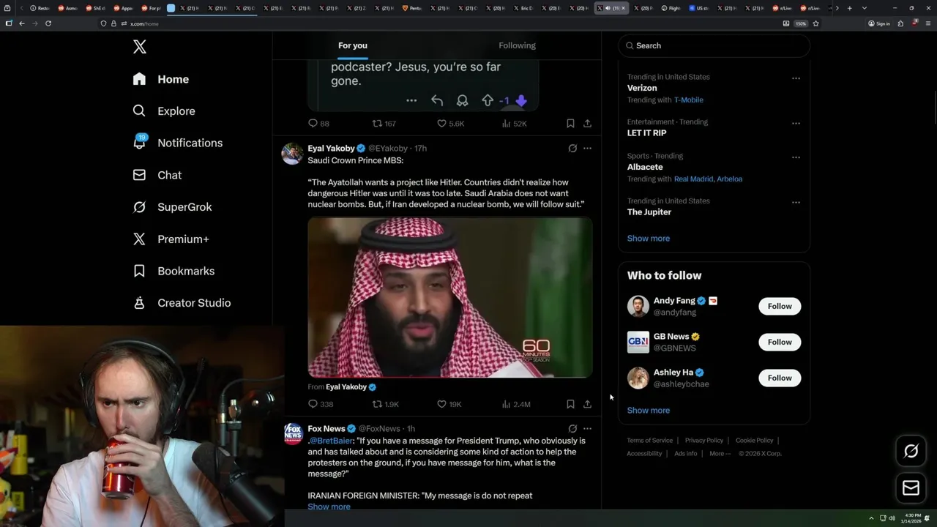Open floating messages envelope button
The width and height of the screenshot is (937, 527).
[x=911, y=488]
